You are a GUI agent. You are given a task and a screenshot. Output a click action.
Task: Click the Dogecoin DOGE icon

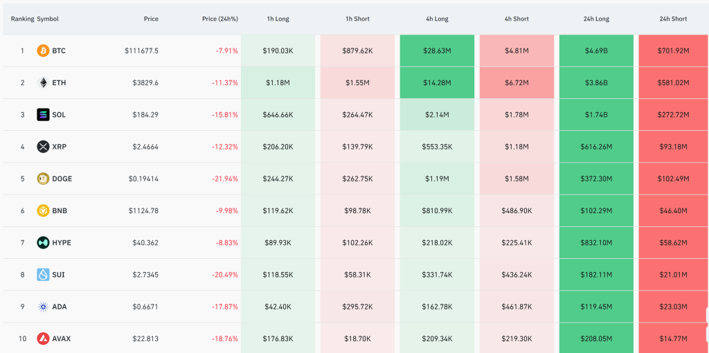[43, 179]
